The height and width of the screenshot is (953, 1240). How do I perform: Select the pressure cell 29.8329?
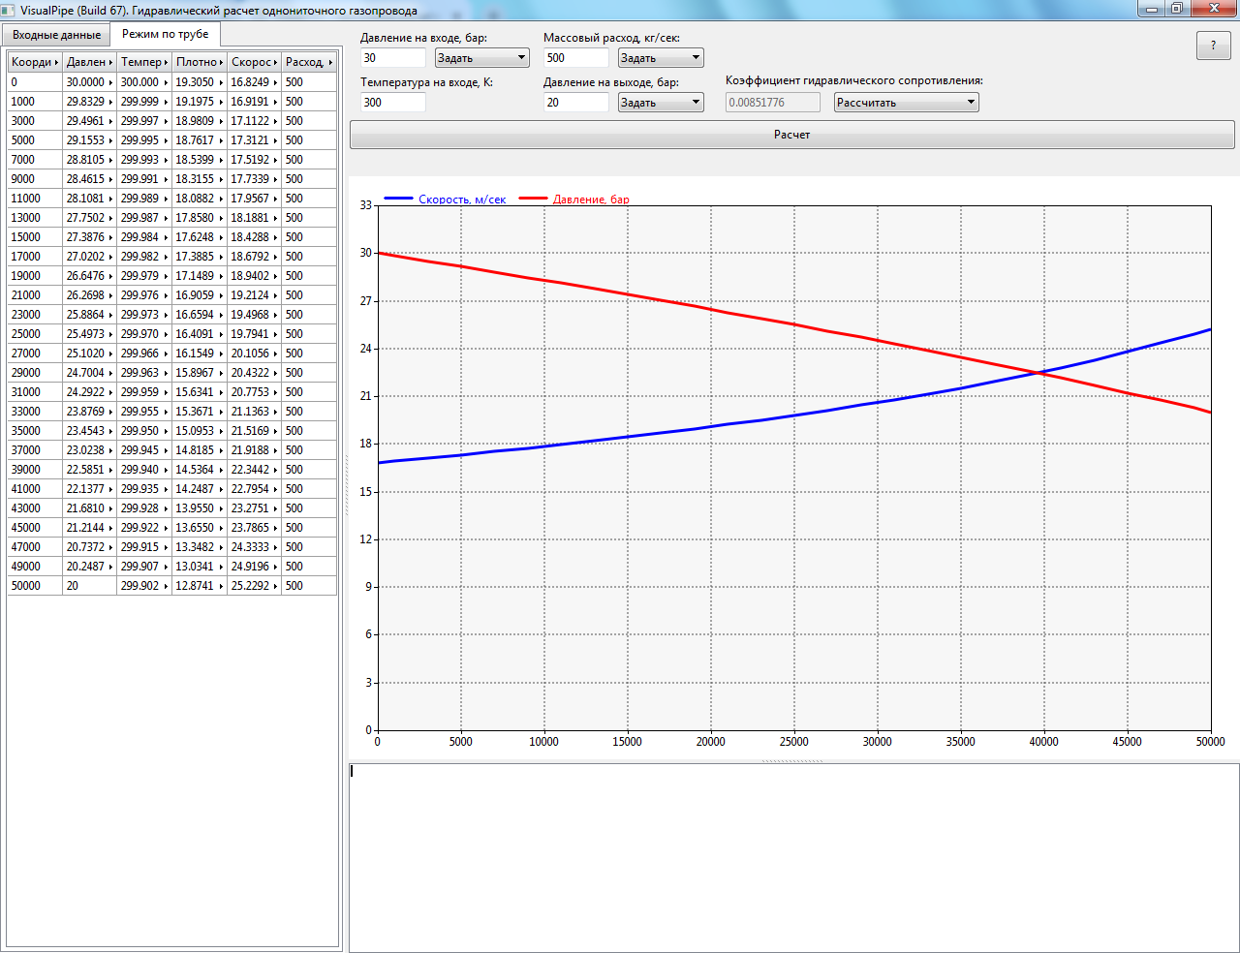tap(89, 102)
